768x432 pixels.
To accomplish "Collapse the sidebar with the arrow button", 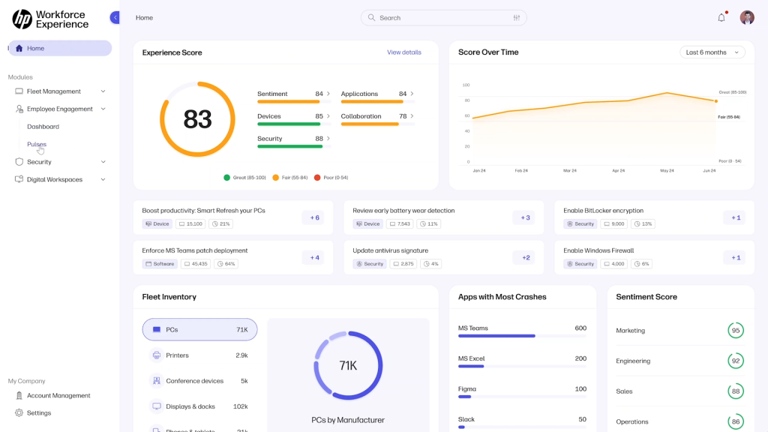I will click(115, 18).
